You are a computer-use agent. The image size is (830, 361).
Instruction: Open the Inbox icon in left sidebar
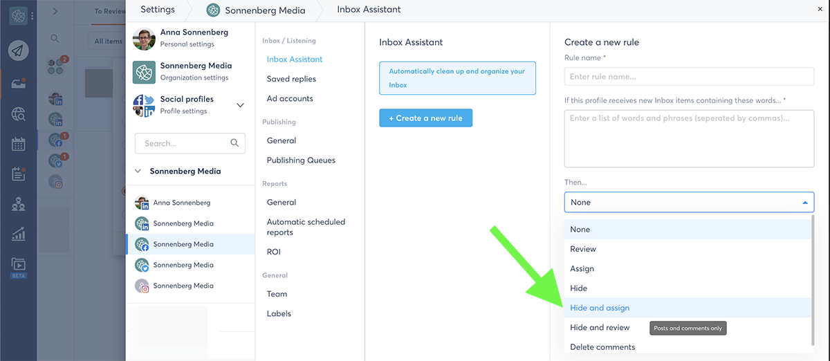pyautogui.click(x=19, y=83)
